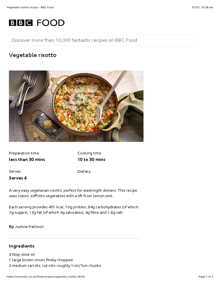Click the 'Dietary' label
The width and height of the screenshot is (220, 293).
(84, 171)
